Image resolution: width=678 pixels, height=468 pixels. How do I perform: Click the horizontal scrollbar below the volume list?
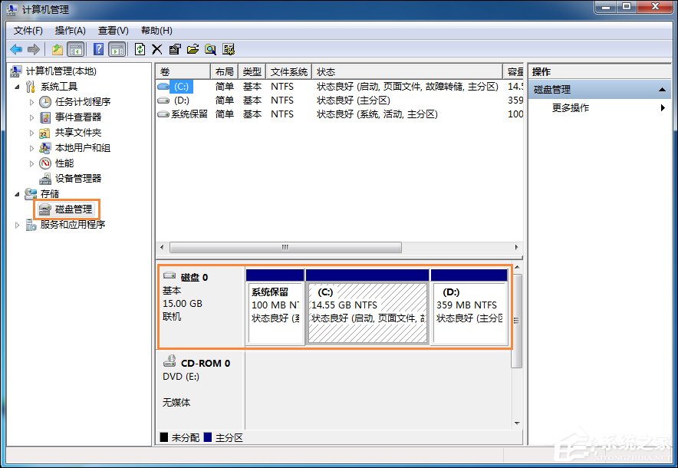point(284,247)
